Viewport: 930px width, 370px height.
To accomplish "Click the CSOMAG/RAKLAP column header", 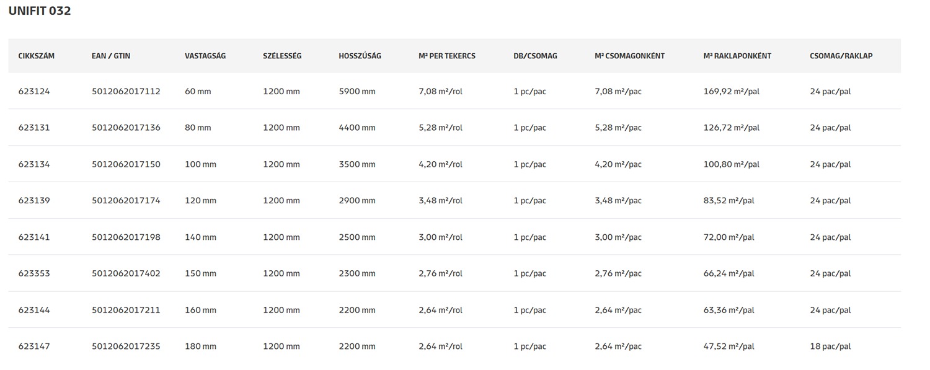I will (841, 56).
